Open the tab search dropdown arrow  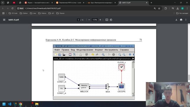click(3, 3)
